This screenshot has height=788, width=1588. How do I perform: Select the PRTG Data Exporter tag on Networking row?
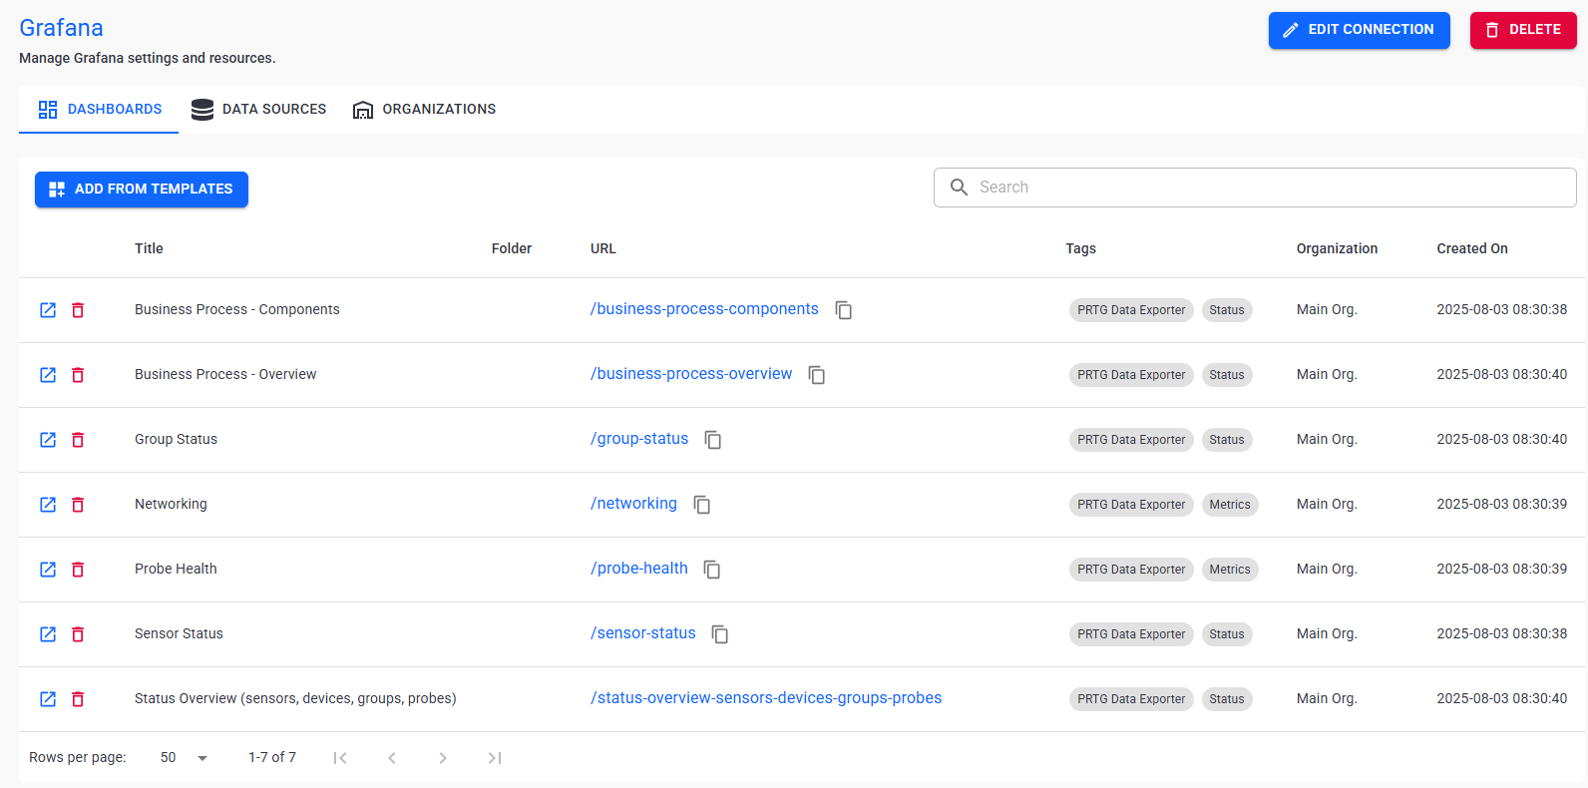point(1131,505)
